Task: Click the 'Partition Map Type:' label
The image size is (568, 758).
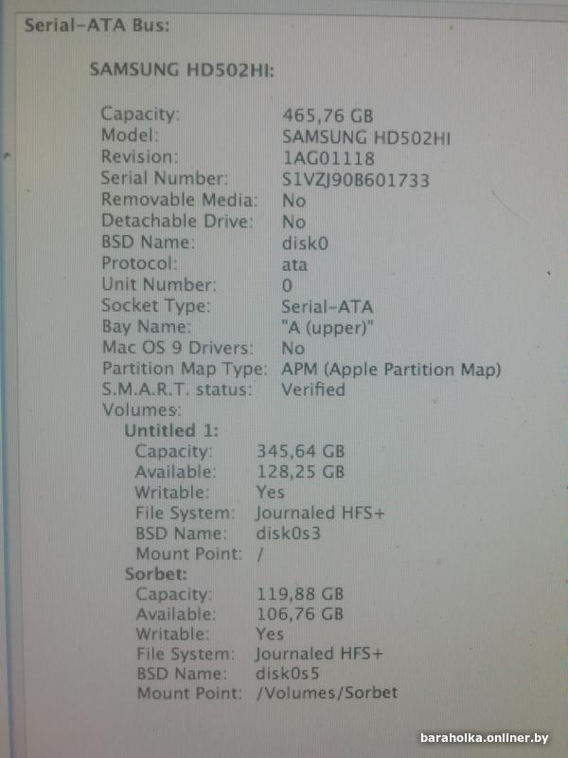Action: (x=185, y=370)
